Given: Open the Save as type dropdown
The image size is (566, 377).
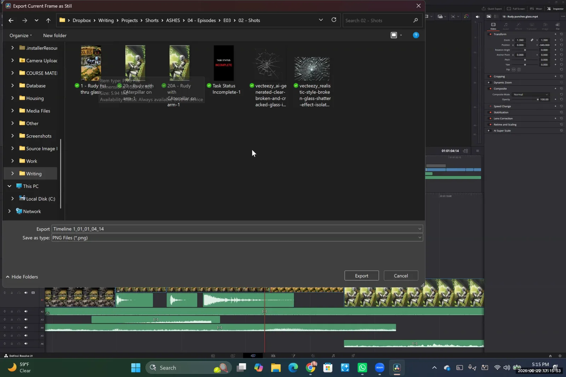Looking at the screenshot, I should (420, 238).
